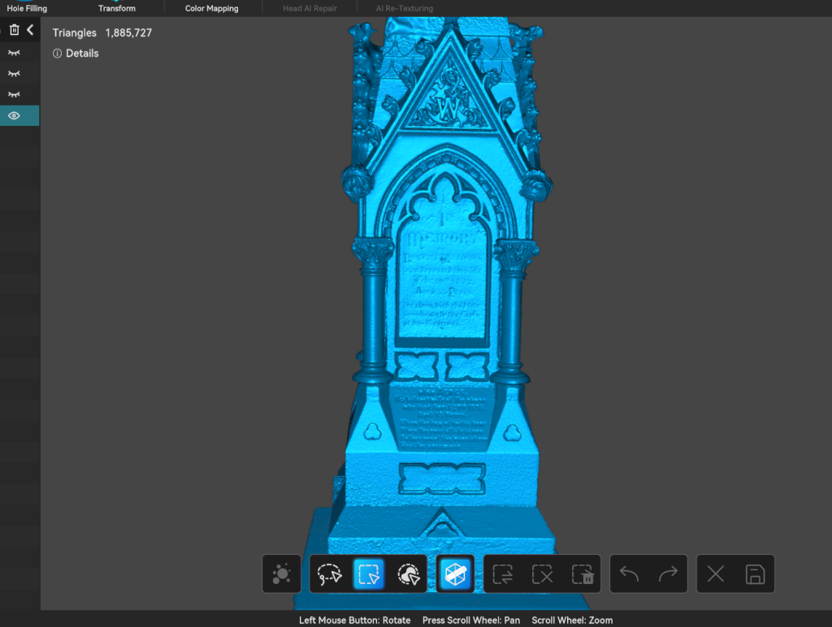
Task: Choose the brush paint selection tool
Action: [x=407, y=575]
